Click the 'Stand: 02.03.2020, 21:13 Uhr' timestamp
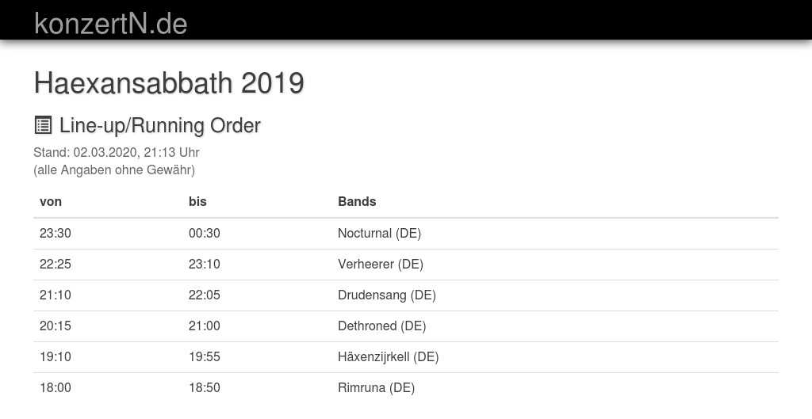This screenshot has height=419, width=812. pyautogui.click(x=117, y=152)
